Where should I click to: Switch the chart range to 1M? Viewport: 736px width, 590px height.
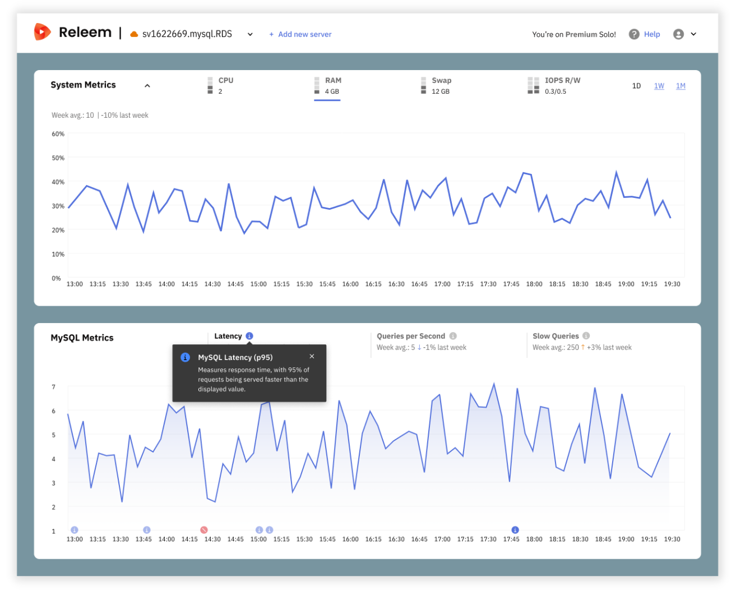pos(681,85)
